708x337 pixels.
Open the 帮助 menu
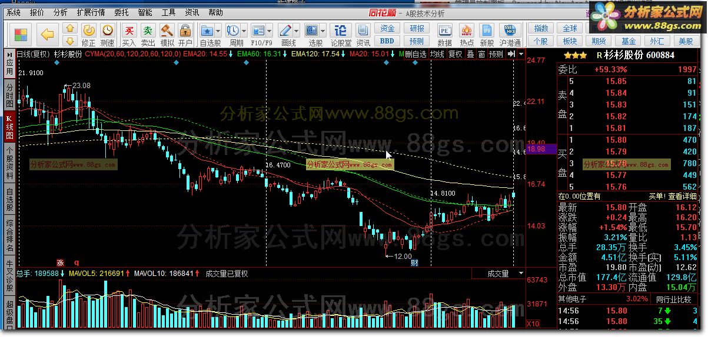[215, 12]
